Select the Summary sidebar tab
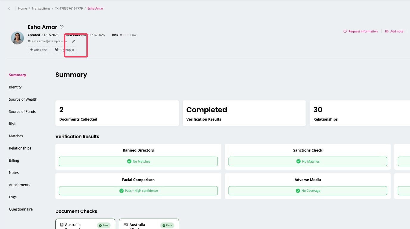410x229 pixels. point(17,75)
